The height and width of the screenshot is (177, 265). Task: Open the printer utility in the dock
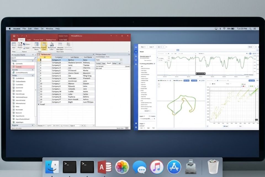pyautogui.click(x=191, y=167)
